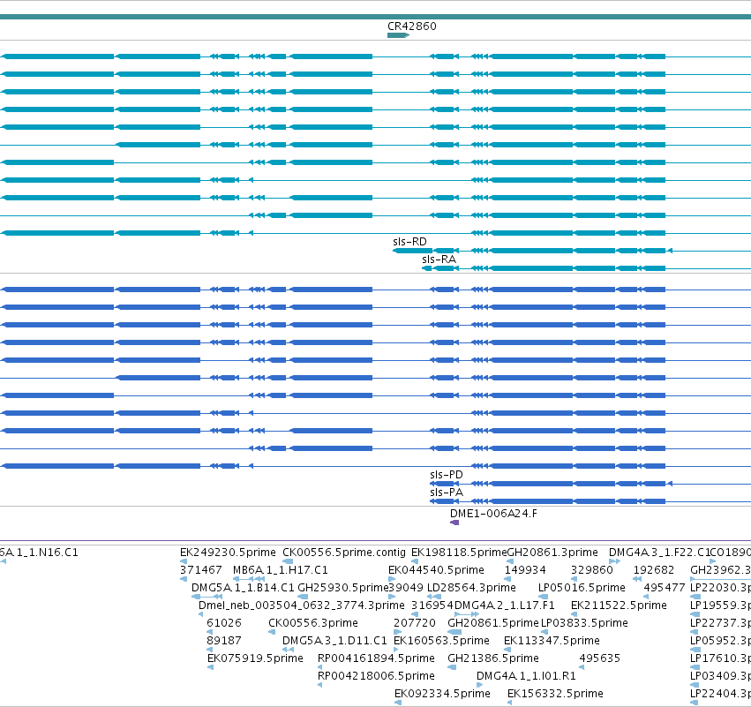751x707 pixels.
Task: Select the sls-RD transcript label
Action: (409, 242)
